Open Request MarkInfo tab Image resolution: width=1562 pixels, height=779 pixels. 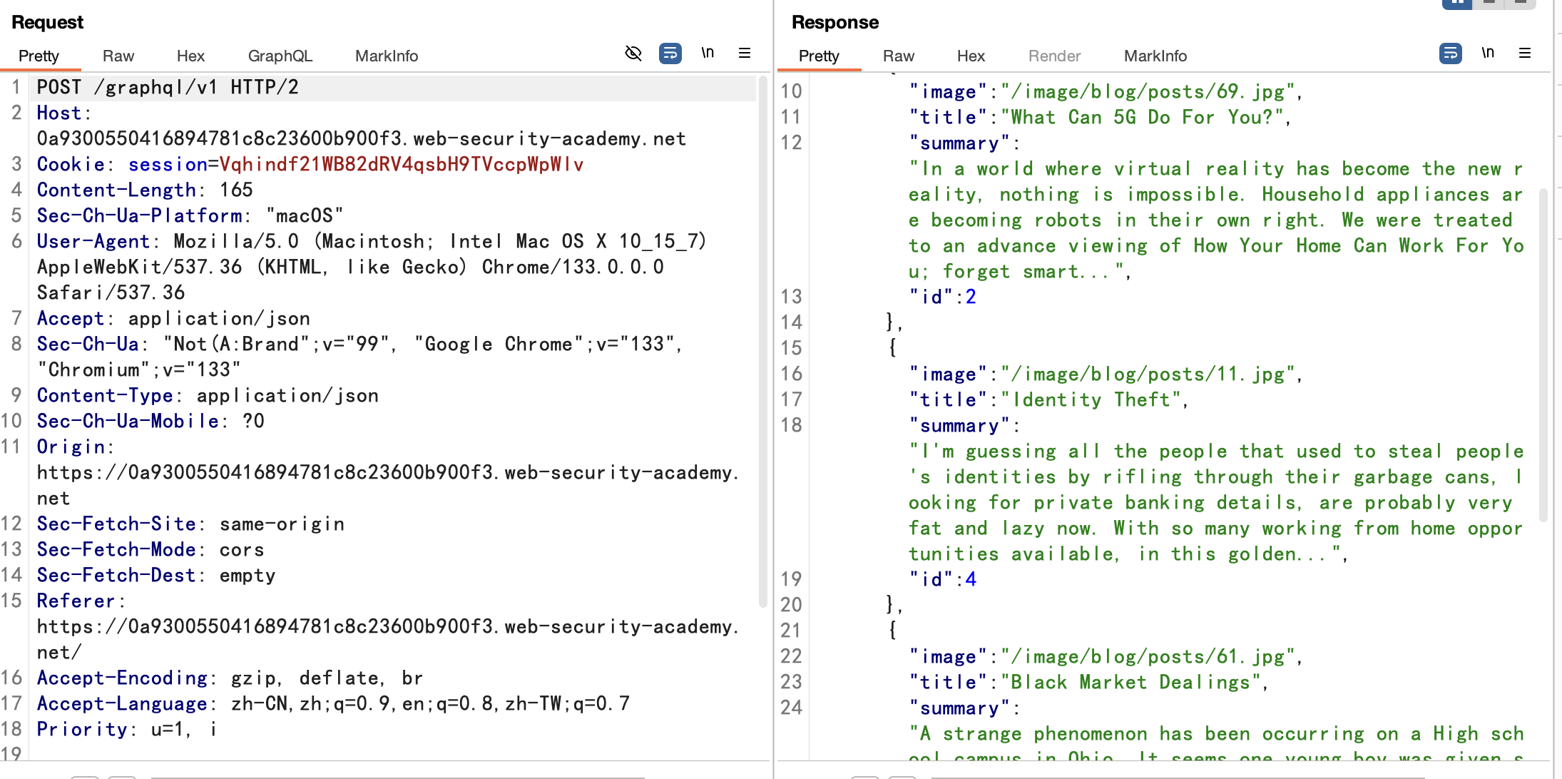386,56
